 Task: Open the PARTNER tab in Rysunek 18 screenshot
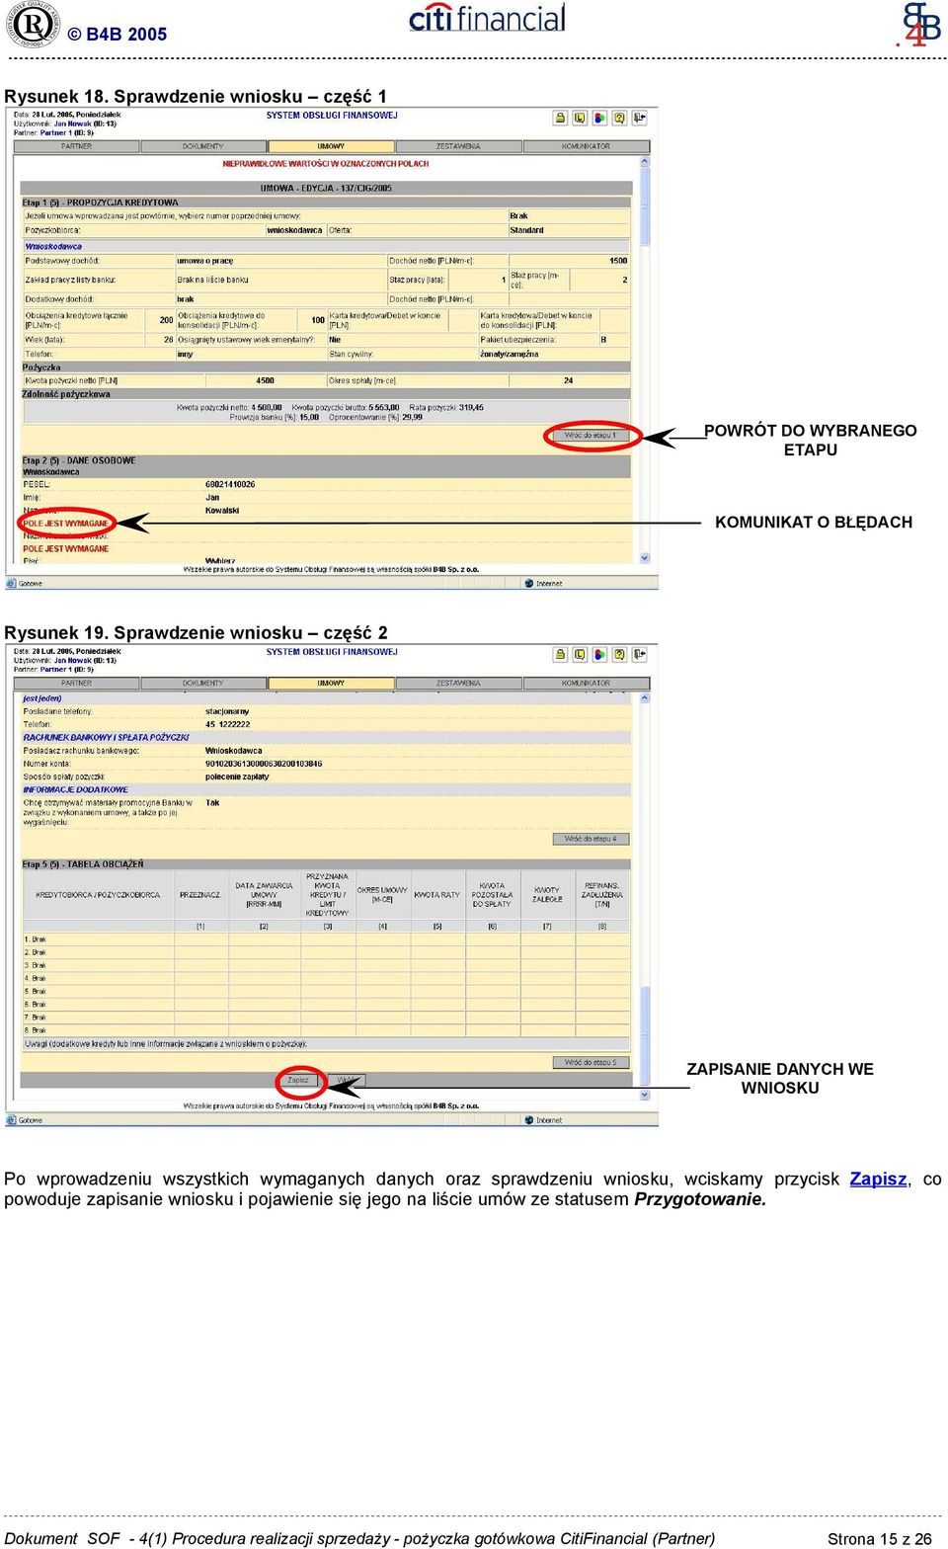pos(76,146)
